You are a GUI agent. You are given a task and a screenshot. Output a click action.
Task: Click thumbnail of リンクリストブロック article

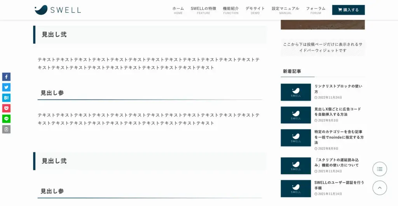pyautogui.click(x=296, y=92)
